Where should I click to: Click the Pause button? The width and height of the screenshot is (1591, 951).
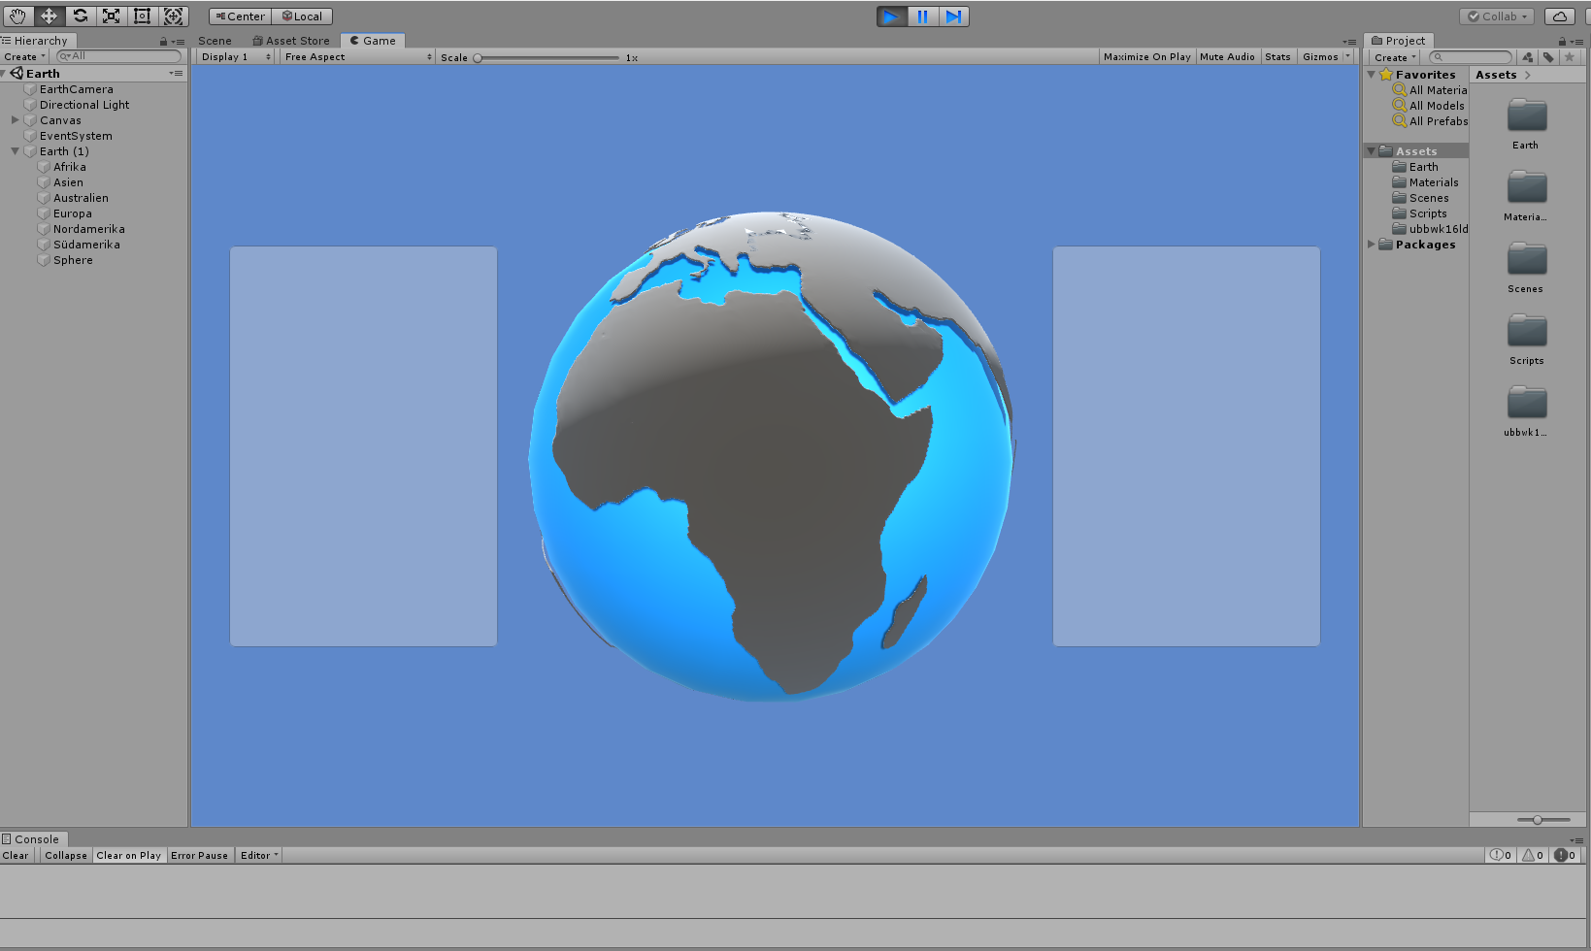pos(922,16)
